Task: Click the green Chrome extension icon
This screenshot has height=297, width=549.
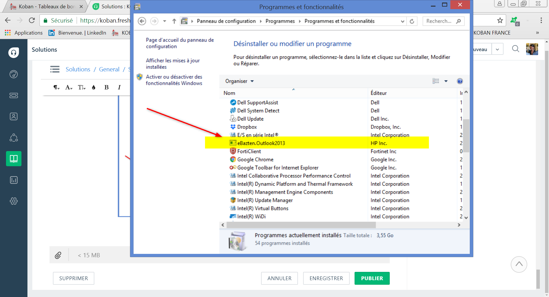Action: [514, 20]
